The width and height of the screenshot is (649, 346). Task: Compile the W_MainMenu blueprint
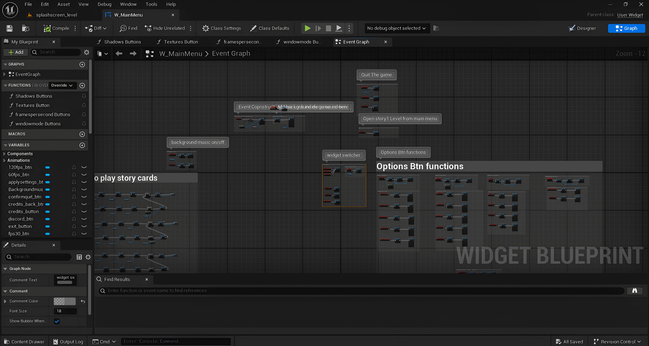(56, 28)
